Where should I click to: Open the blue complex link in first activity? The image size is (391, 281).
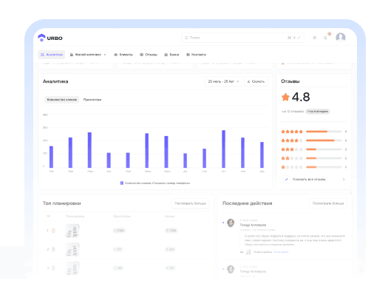coord(281,252)
